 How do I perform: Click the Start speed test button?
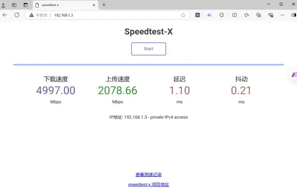click(x=148, y=49)
